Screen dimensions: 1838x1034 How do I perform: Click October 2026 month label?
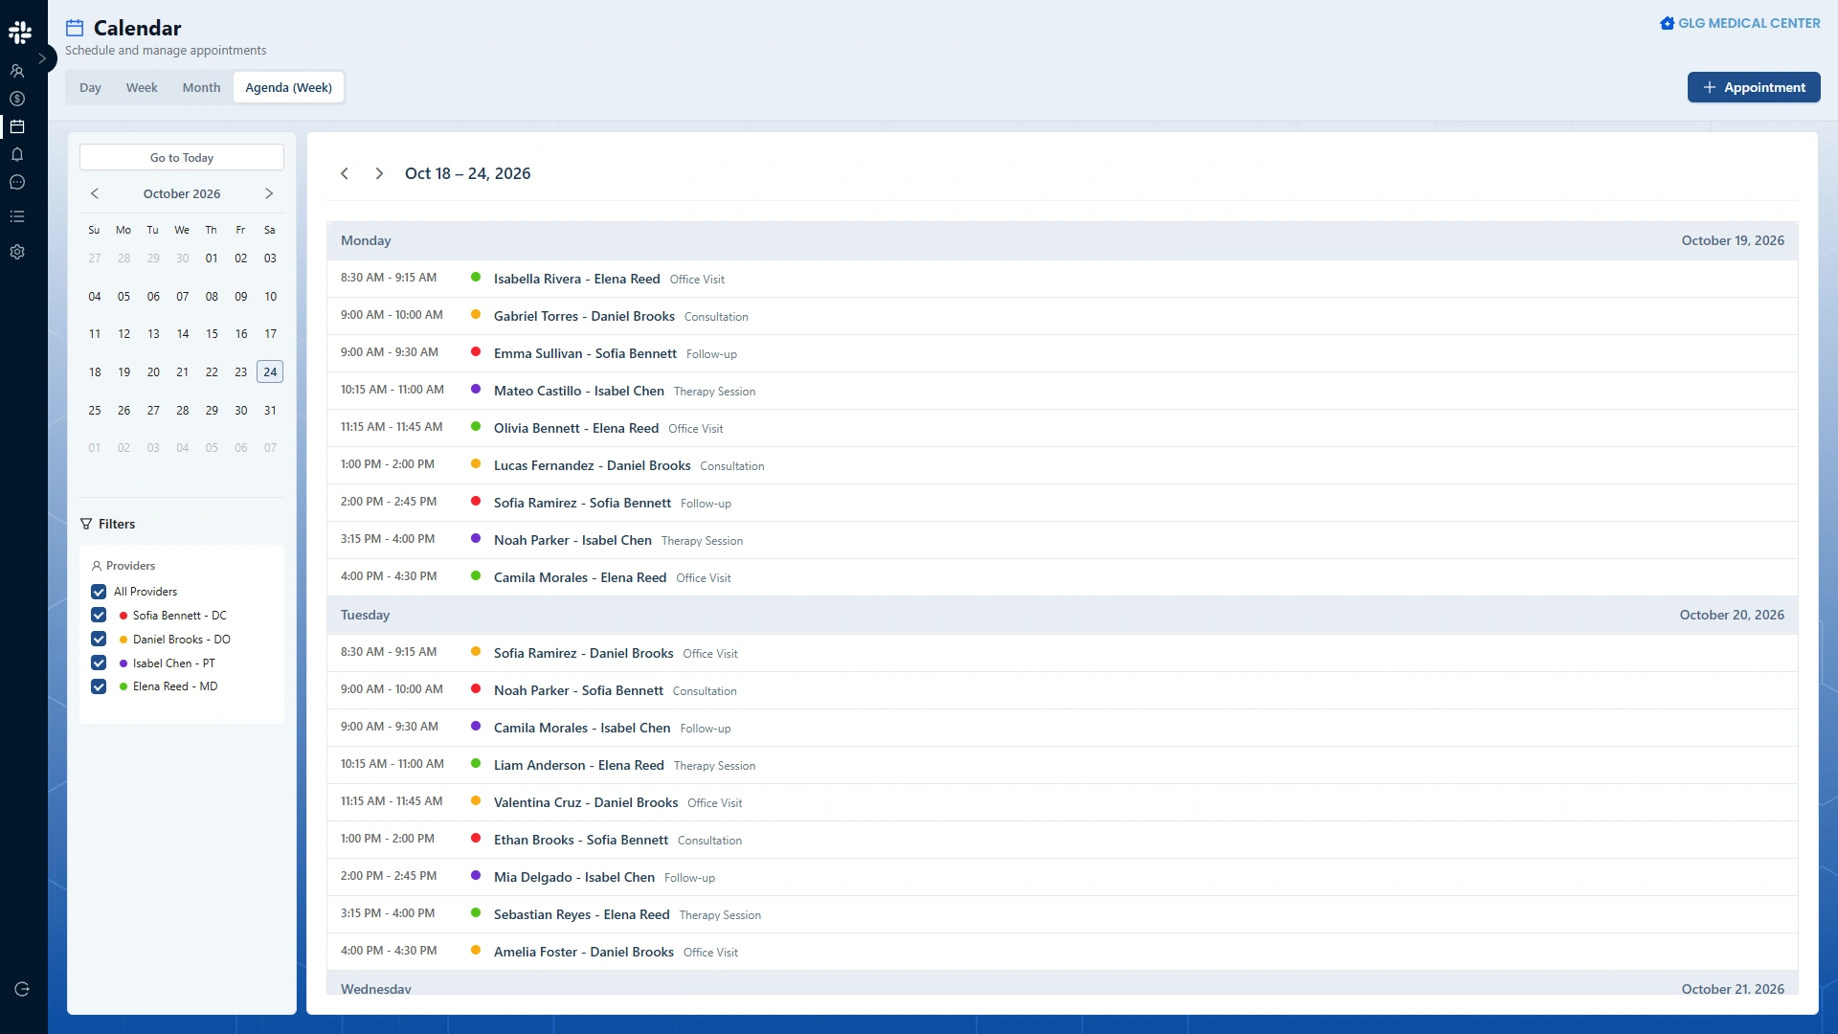[182, 193]
